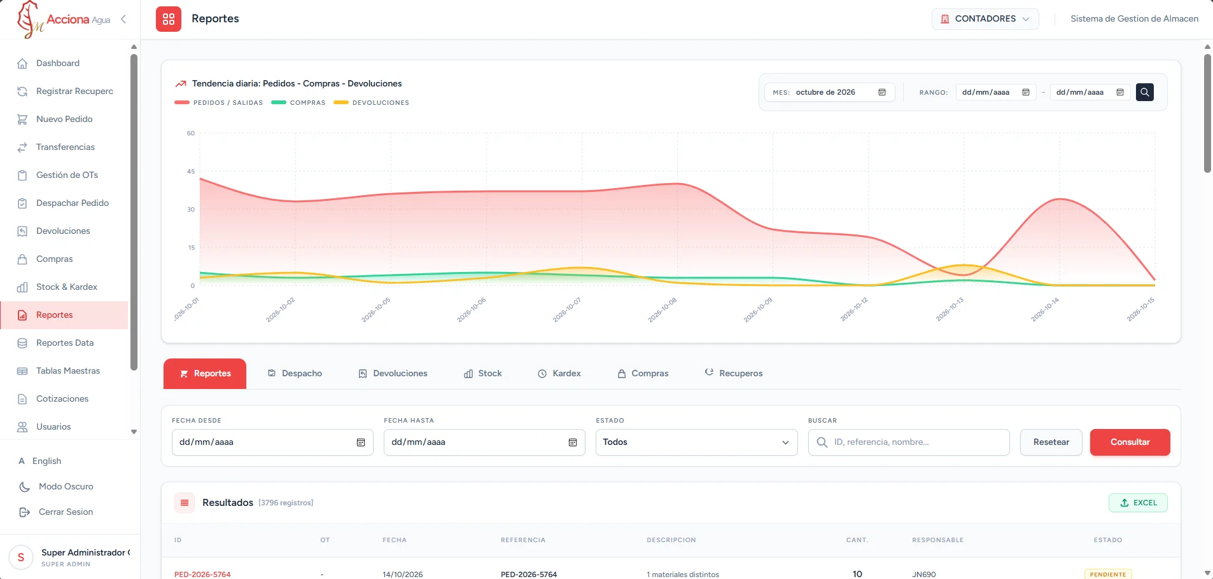
Task: Toggle Modo Oscuro dark mode
Action: pyautogui.click(x=56, y=487)
